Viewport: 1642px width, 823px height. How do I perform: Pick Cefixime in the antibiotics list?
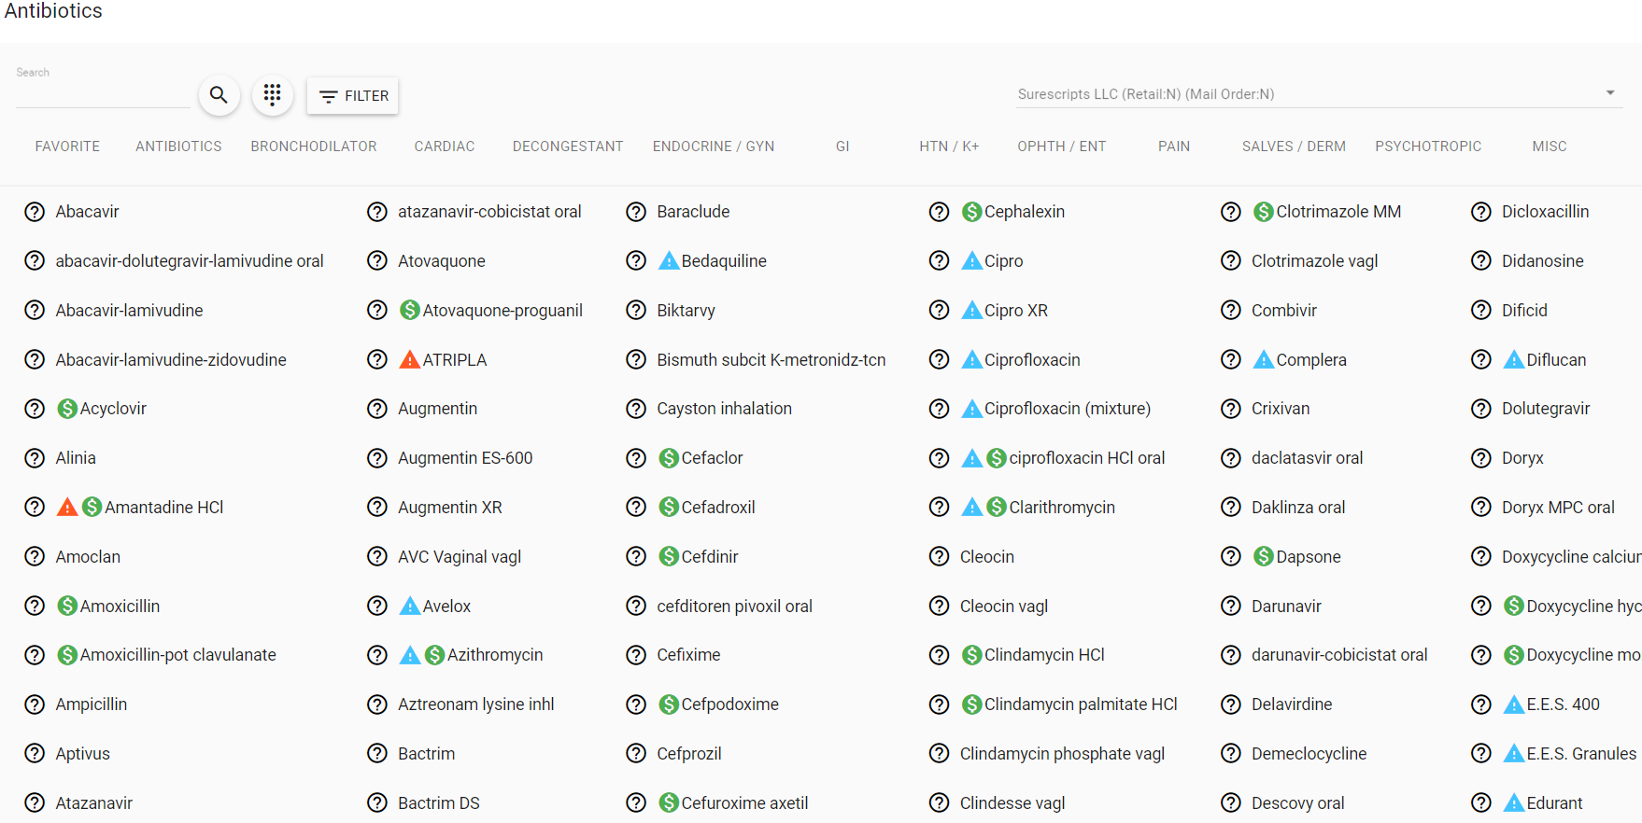click(x=688, y=655)
